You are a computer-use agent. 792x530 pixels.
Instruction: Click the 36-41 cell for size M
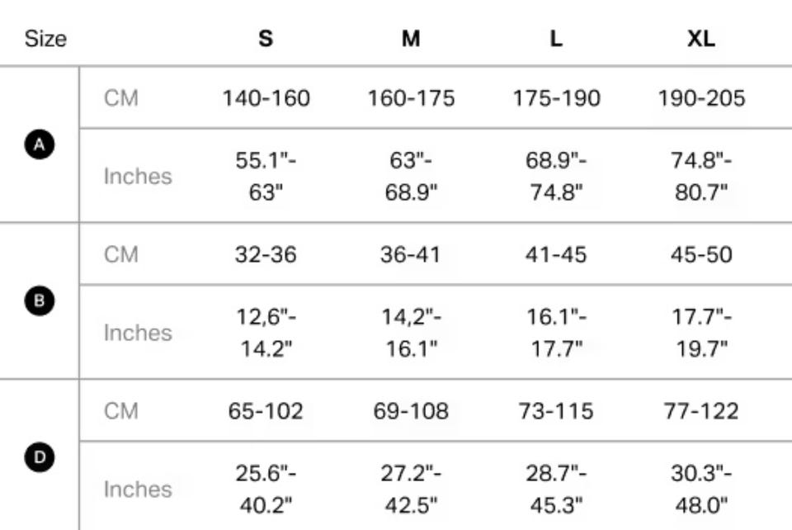(411, 254)
